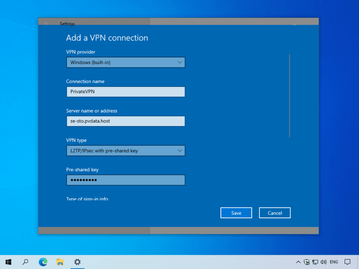Click the Settings gear in the taskbar

tap(77, 262)
